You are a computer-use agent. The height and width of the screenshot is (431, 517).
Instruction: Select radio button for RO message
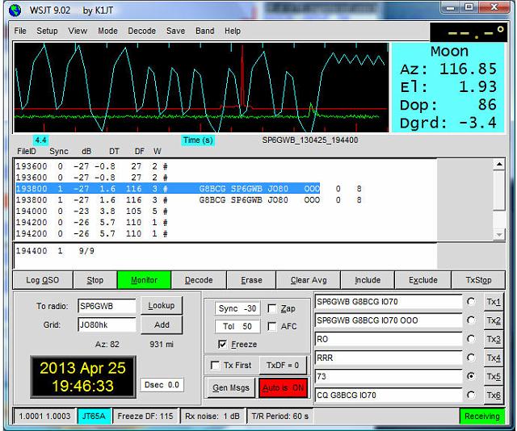pyautogui.click(x=471, y=339)
